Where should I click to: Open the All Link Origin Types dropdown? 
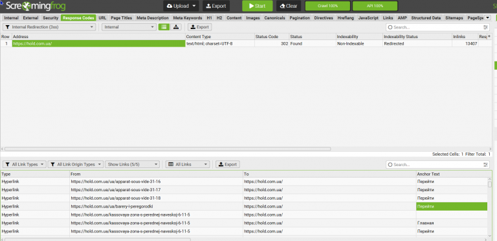[x=76, y=165]
